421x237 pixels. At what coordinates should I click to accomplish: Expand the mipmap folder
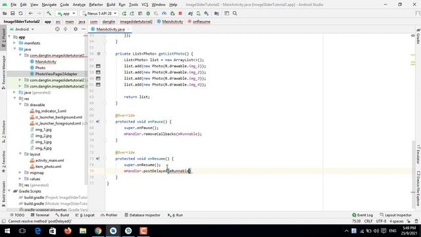[x=20, y=172]
